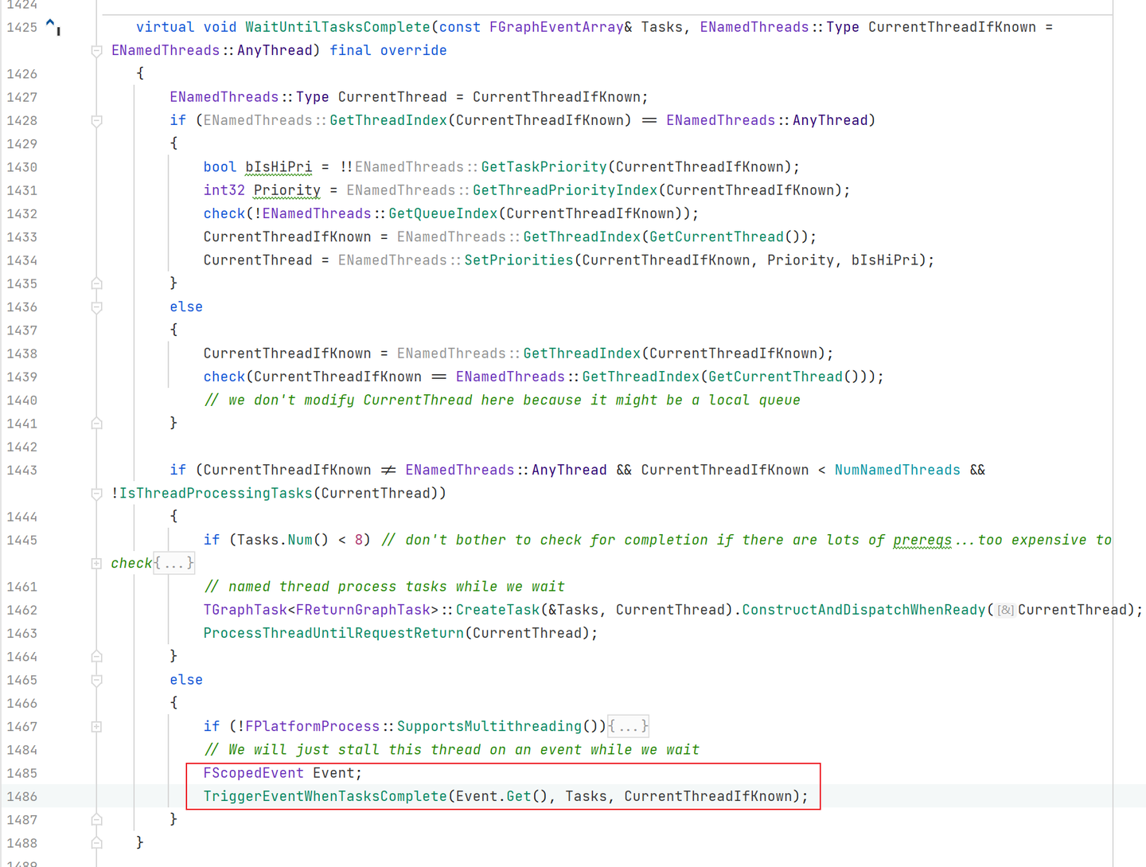The width and height of the screenshot is (1146, 867).
Task: Toggle the code fold for the else block at 1436
Action: point(96,307)
